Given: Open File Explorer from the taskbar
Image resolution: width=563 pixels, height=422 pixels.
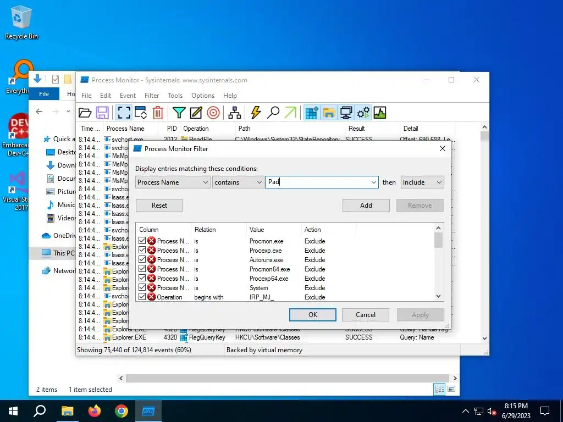Looking at the screenshot, I should [67, 411].
